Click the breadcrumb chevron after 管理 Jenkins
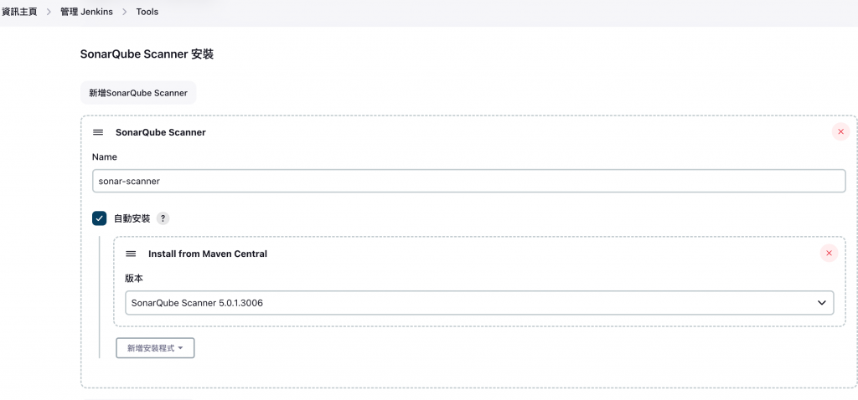Image resolution: width=858 pixels, height=400 pixels. pyautogui.click(x=125, y=12)
